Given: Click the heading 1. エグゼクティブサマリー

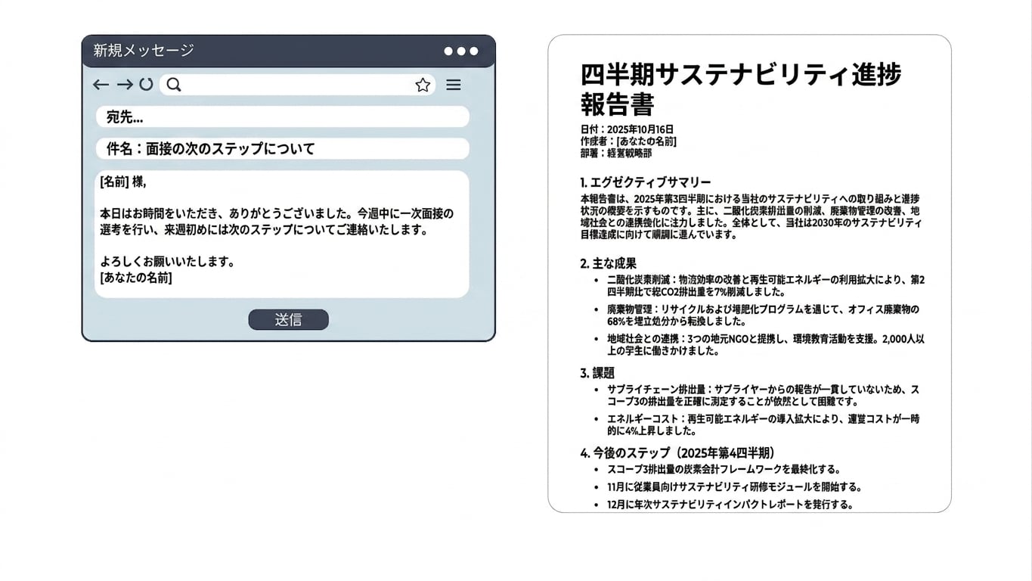Looking at the screenshot, I should point(646,182).
